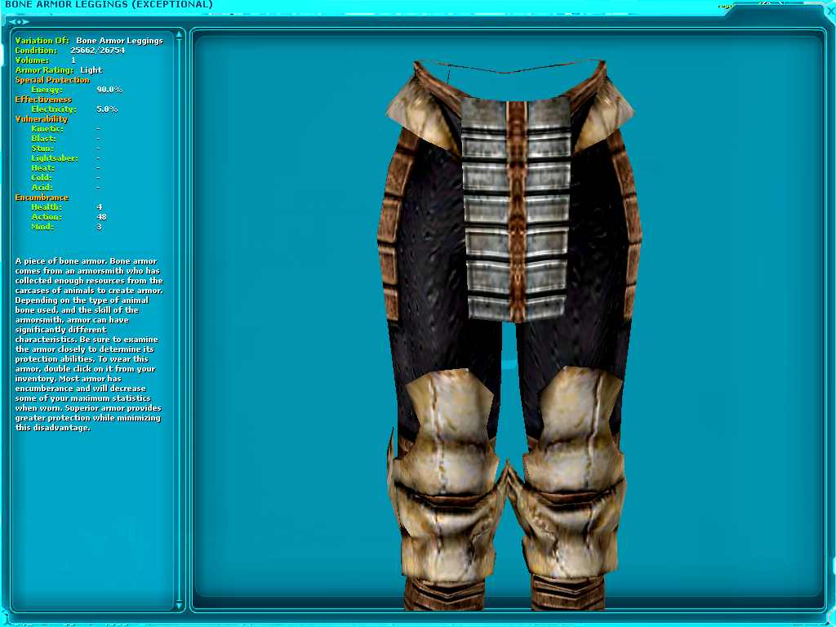Click the 'Volume:' label

32,60
